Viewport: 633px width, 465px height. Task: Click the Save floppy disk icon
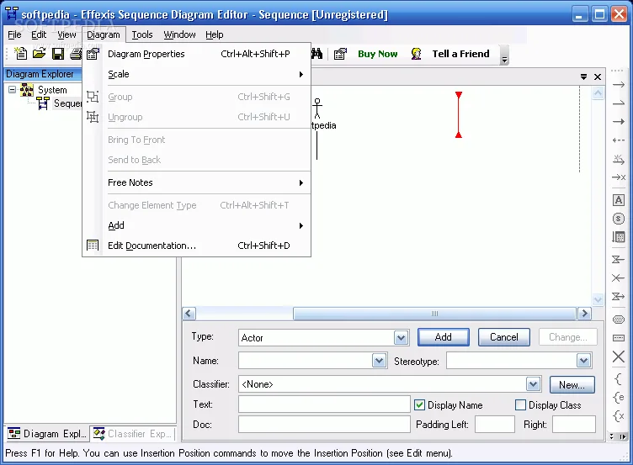click(58, 54)
